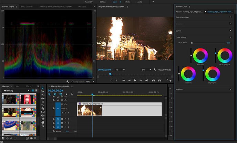237x143 pixels.
Task: Toggle the Curves section checkbox
Action: click(x=230, y=30)
